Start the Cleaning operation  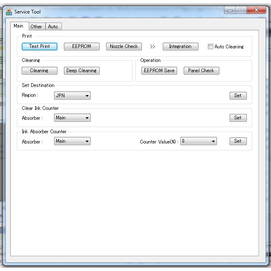[39, 71]
